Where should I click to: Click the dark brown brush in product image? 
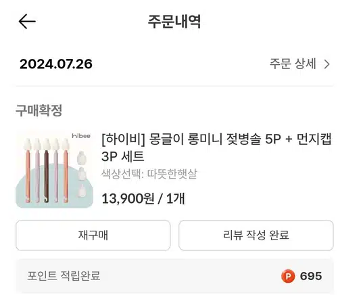tap(47, 171)
